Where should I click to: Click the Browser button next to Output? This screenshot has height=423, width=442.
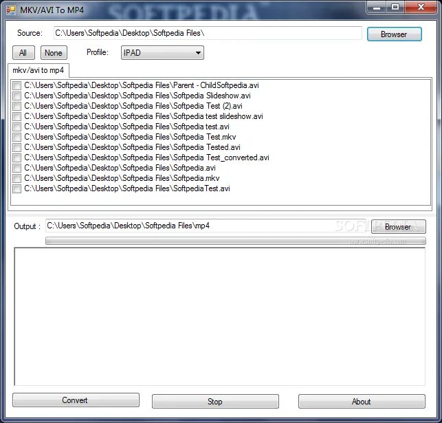pyautogui.click(x=398, y=227)
